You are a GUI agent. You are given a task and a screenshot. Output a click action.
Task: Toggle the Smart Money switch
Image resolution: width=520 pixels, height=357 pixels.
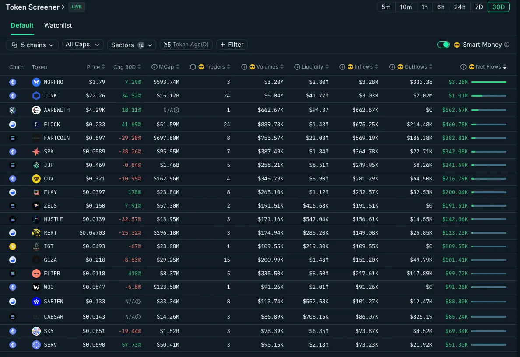tap(443, 45)
